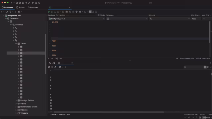Open the Log tab

(52, 63)
